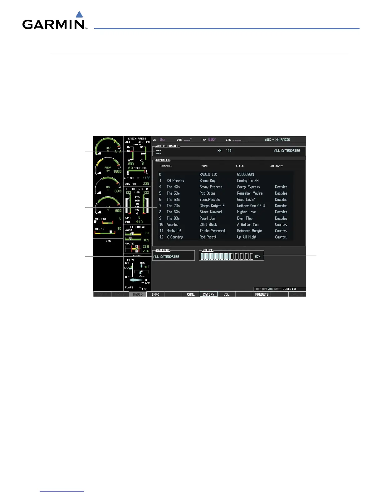Click the RADIO ID value G386308N
The height and width of the screenshot is (494, 382).
(x=245, y=174)
